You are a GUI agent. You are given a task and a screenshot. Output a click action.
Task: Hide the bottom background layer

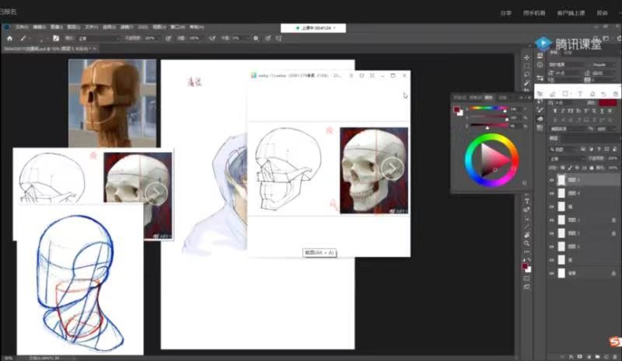click(552, 273)
